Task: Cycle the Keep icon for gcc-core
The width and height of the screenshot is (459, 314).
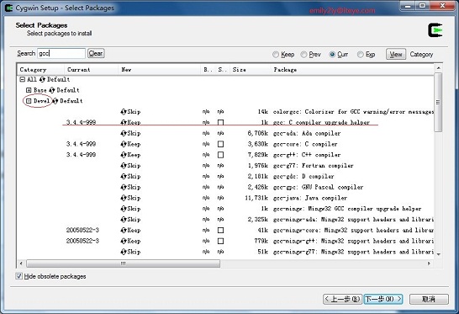Action: pyautogui.click(x=124, y=144)
